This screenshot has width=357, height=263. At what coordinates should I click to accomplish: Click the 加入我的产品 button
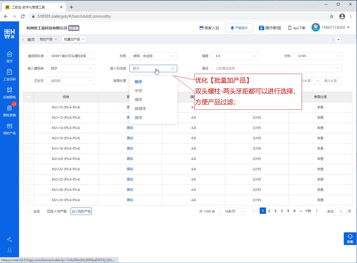pos(81,211)
